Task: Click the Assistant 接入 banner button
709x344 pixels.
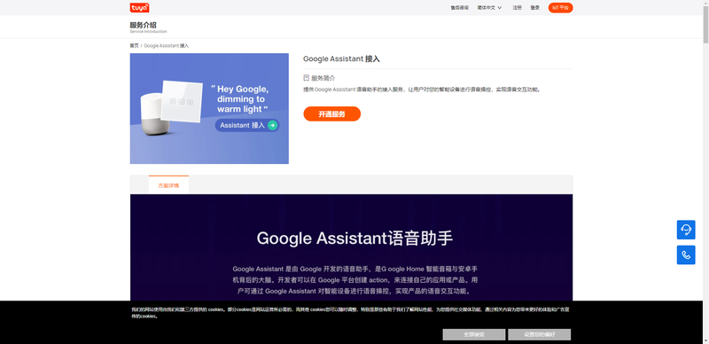Action: 247,125
